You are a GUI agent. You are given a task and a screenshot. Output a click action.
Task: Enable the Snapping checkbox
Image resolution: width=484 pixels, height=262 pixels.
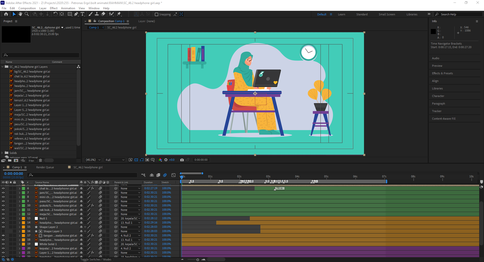click(x=157, y=14)
